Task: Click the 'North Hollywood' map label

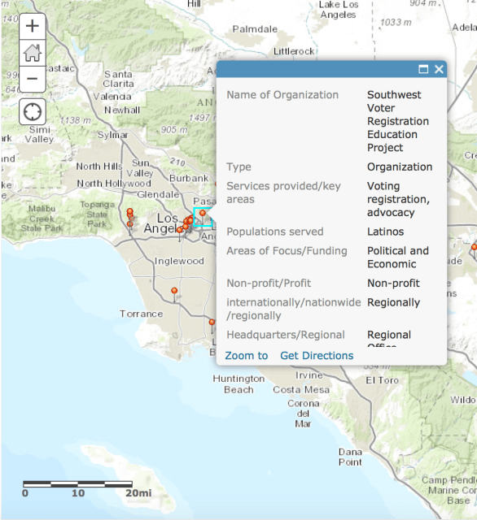Action: pos(114,183)
